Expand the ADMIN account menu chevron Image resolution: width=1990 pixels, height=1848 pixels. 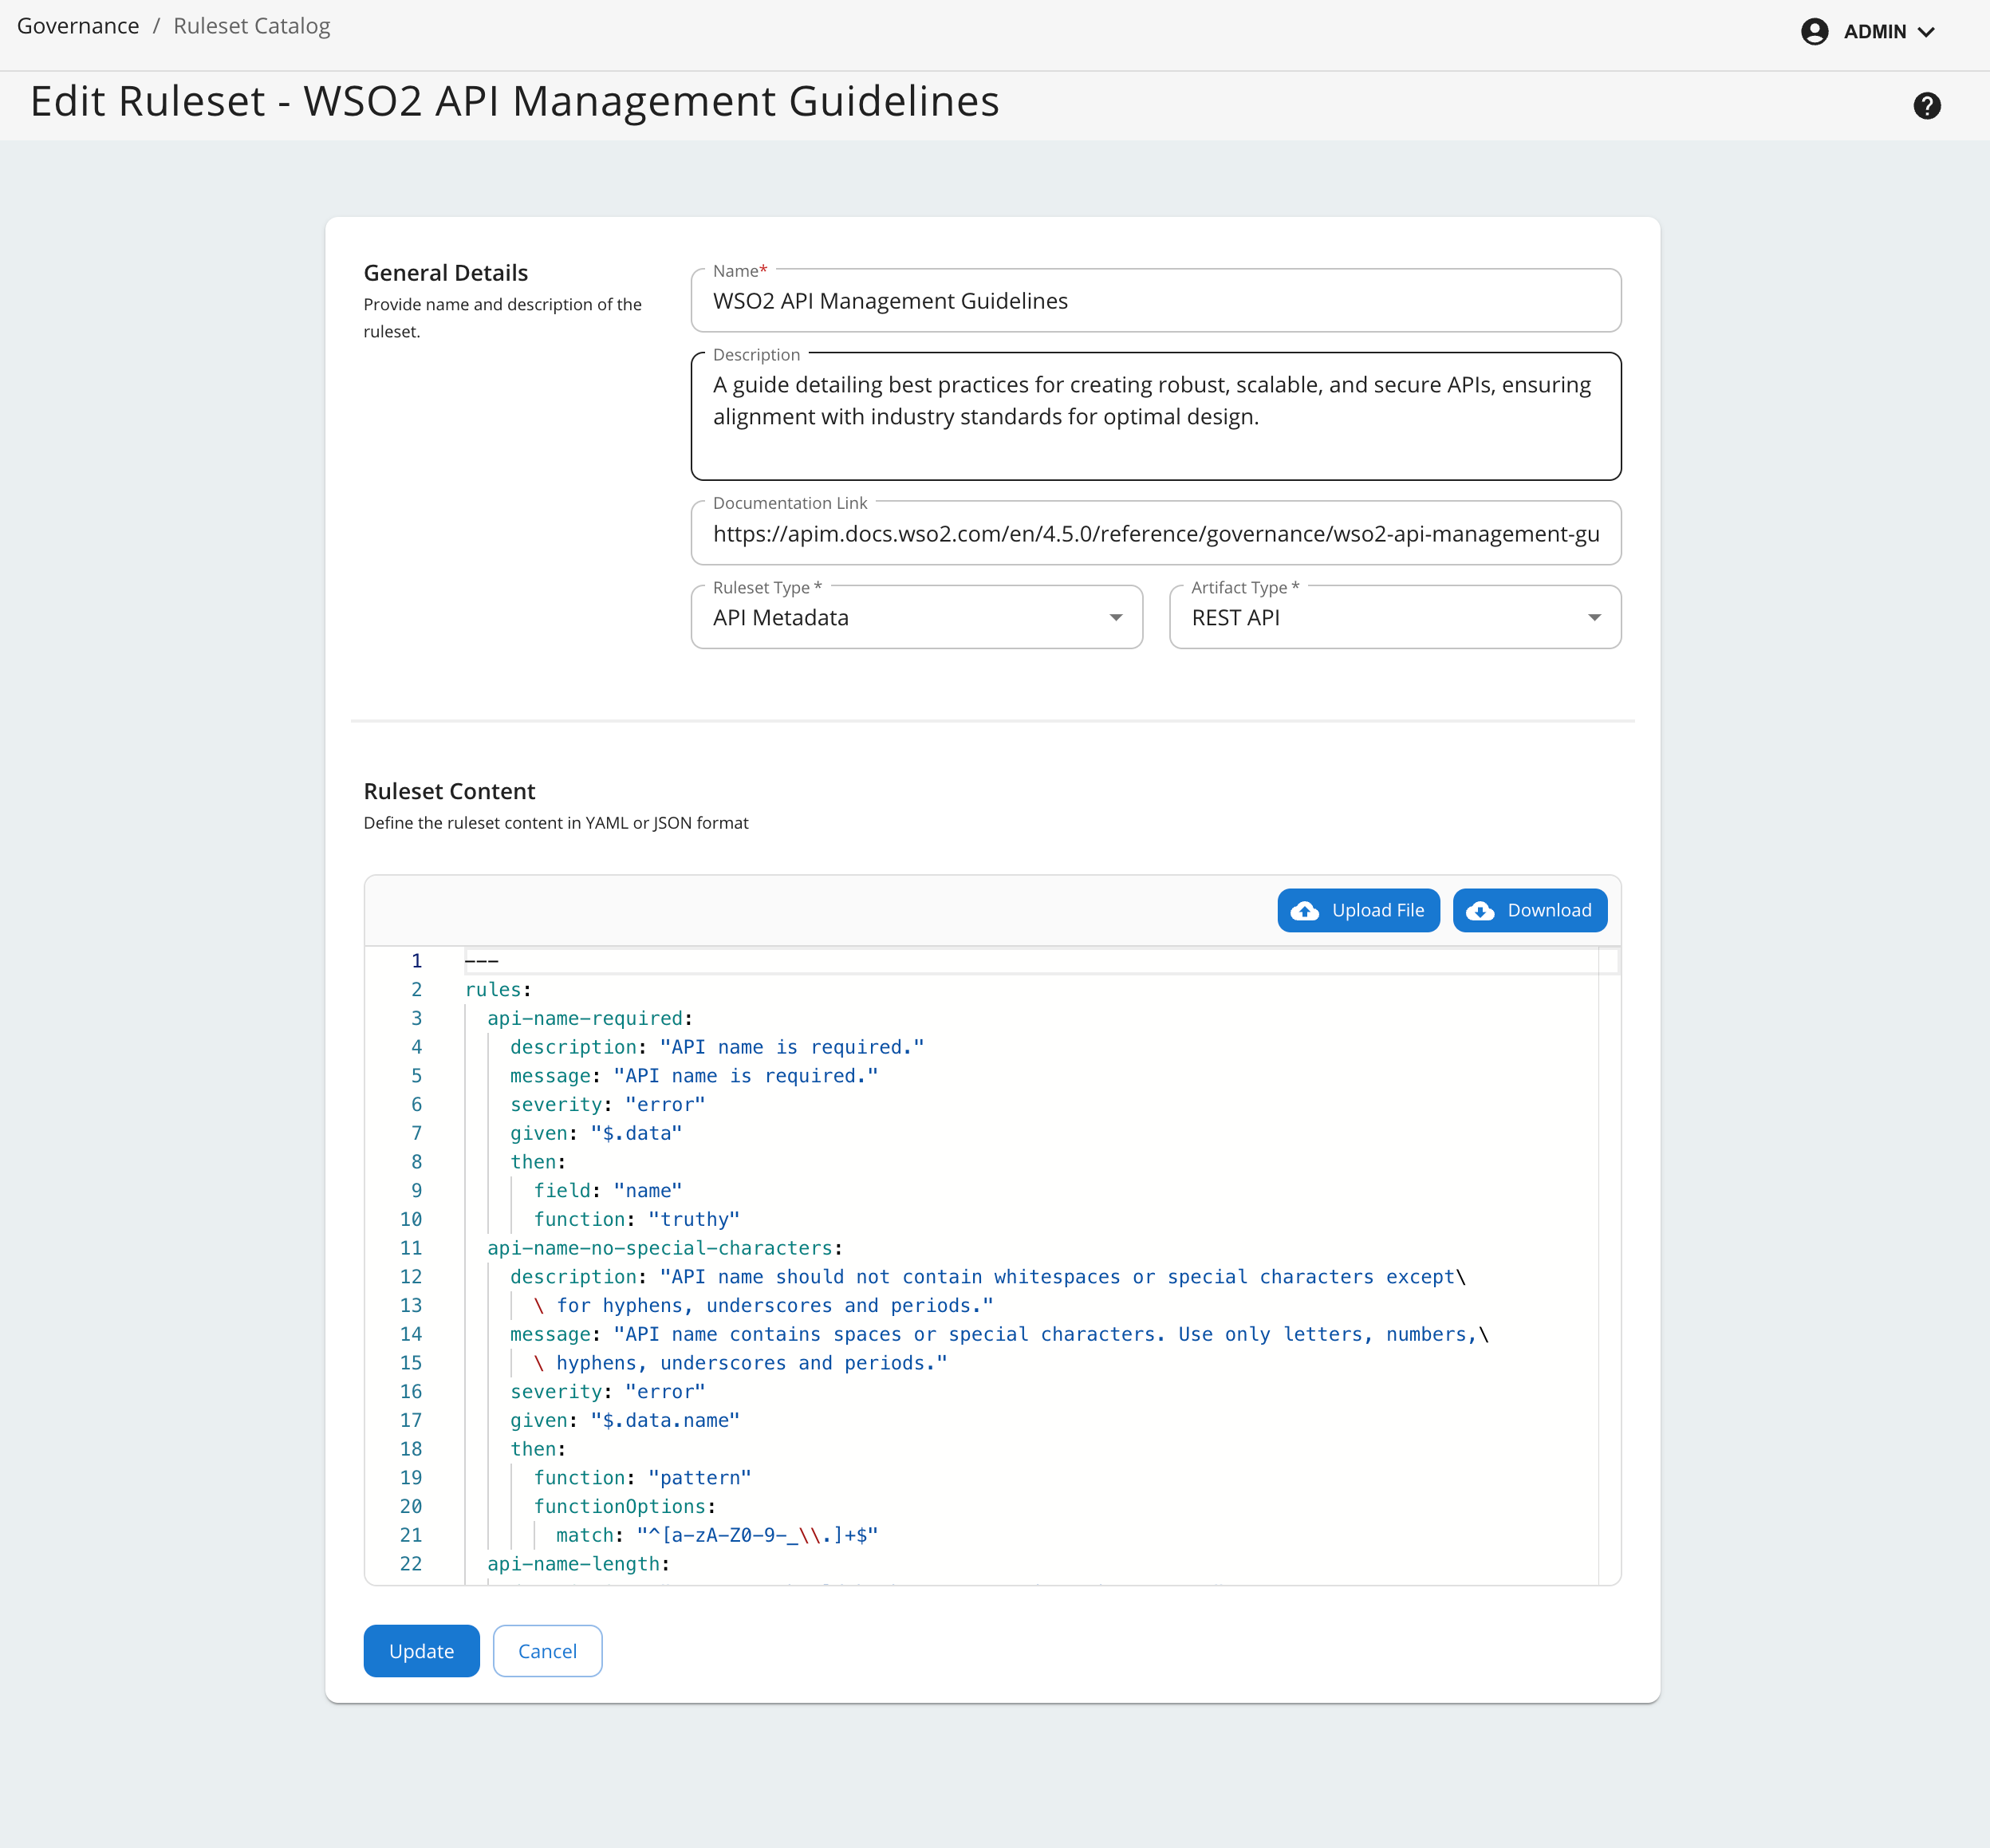(1926, 32)
